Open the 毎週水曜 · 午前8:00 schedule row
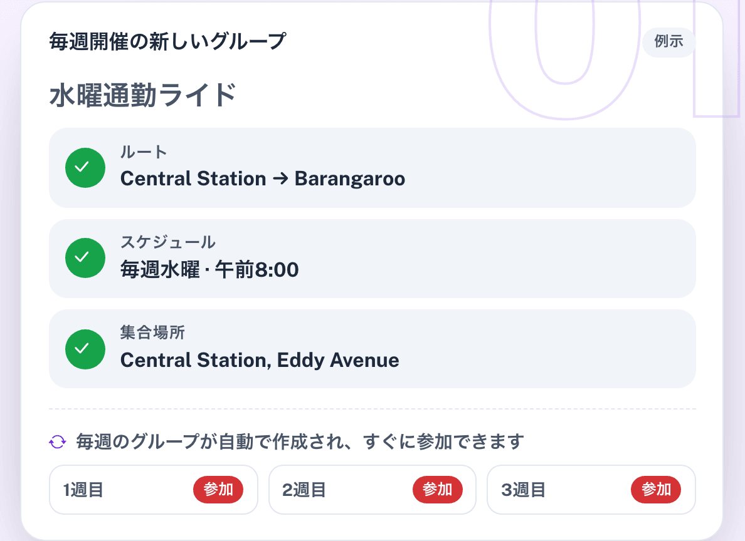This screenshot has width=745, height=541. coord(372,259)
